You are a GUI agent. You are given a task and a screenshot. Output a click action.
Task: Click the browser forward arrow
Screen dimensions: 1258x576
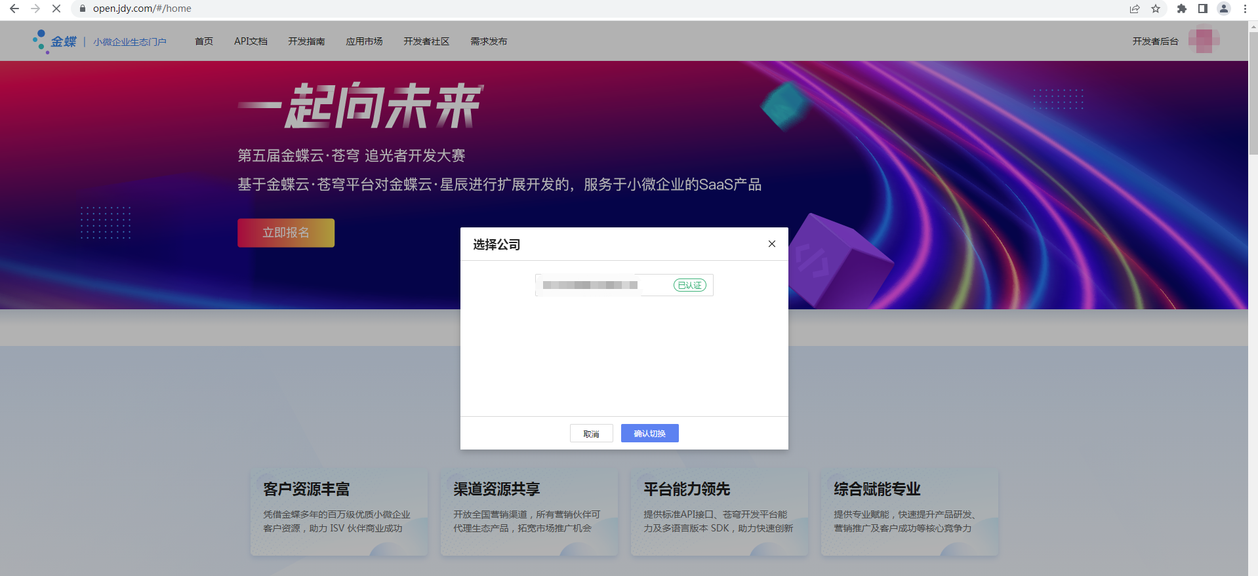pos(35,9)
